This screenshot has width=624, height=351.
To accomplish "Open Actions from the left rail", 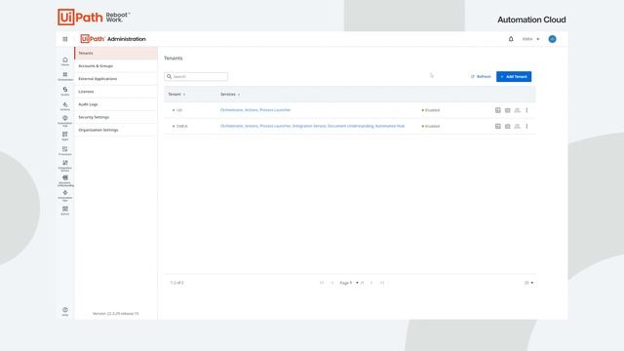I will point(65,106).
